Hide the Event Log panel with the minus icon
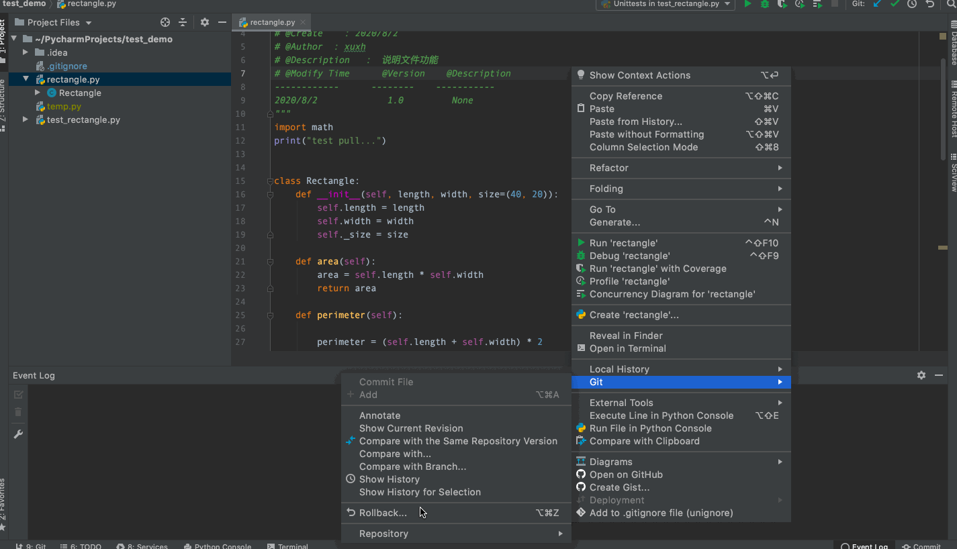This screenshot has width=957, height=549. [x=939, y=375]
